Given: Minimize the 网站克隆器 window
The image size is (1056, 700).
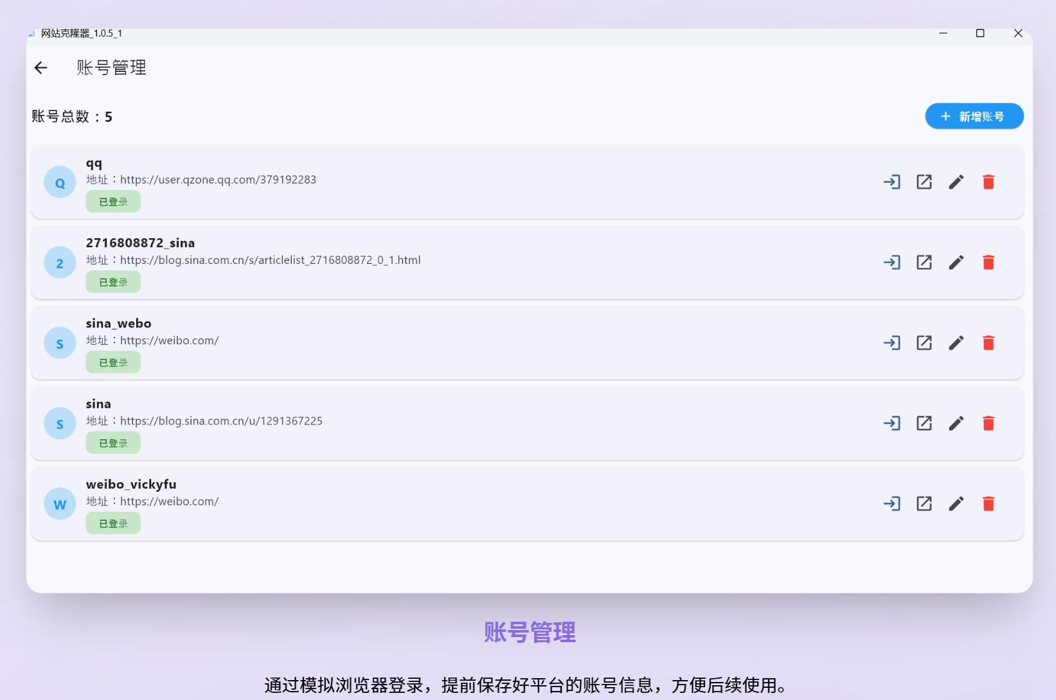Looking at the screenshot, I should (943, 33).
